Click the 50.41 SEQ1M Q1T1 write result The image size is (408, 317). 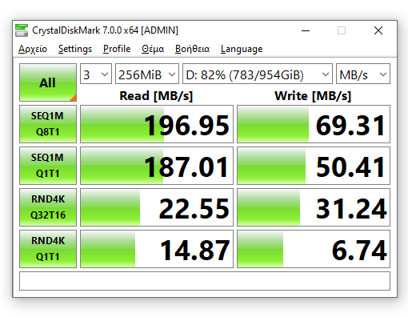tap(314, 166)
